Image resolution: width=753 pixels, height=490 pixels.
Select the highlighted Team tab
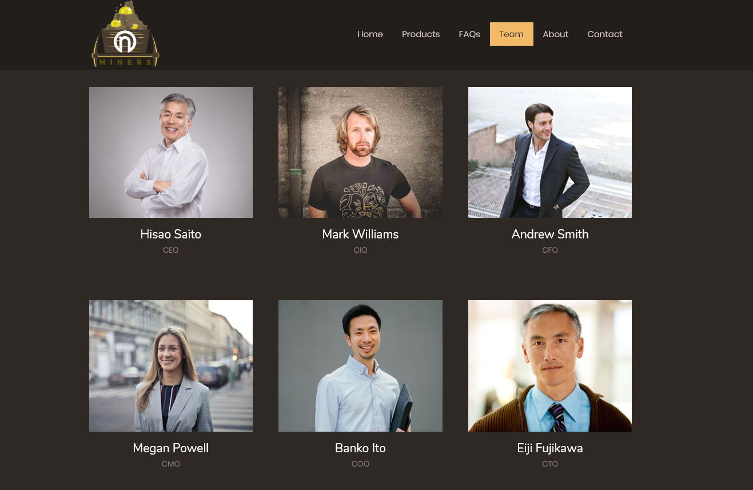tap(512, 34)
